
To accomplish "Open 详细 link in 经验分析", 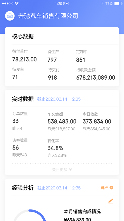I will click(107, 188).
